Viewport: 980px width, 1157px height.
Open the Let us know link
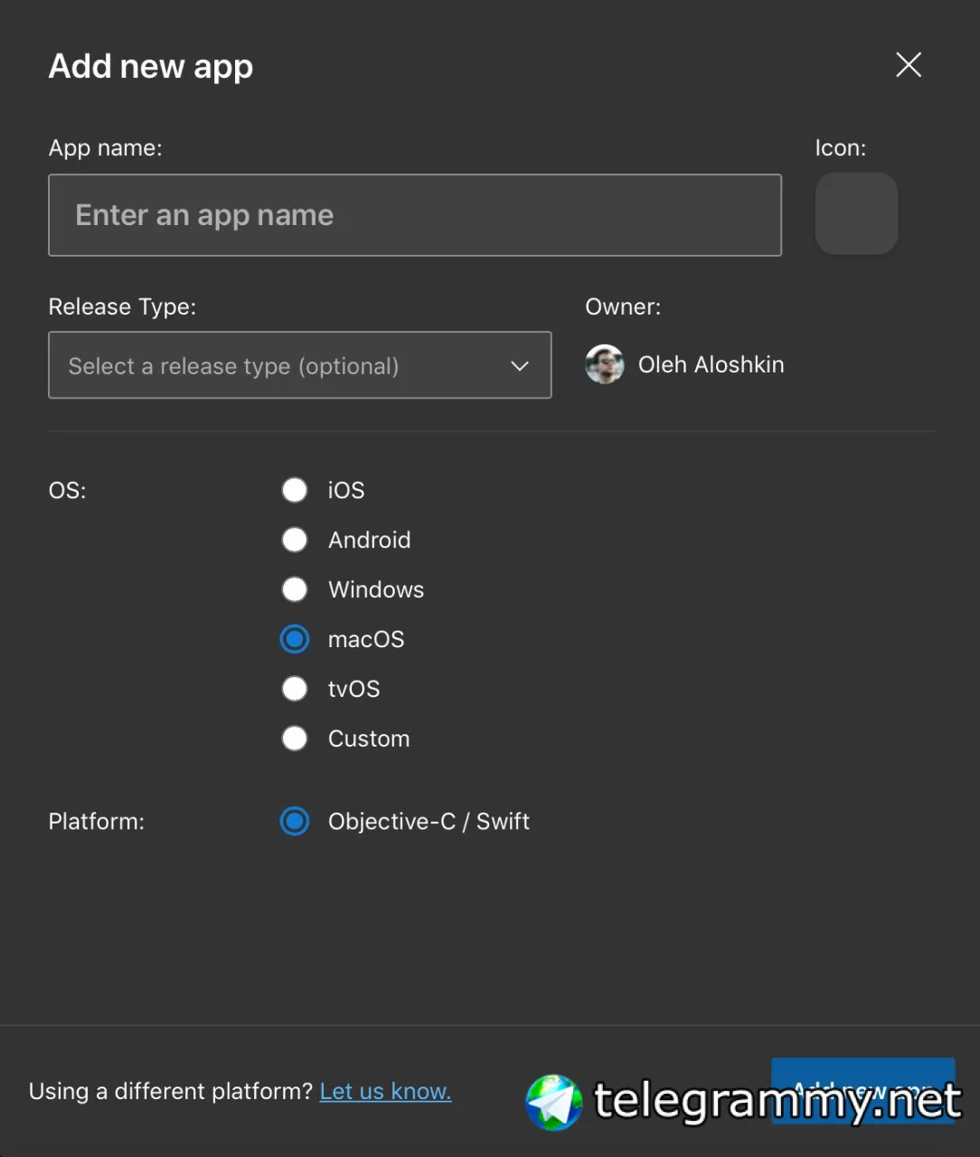(385, 1092)
